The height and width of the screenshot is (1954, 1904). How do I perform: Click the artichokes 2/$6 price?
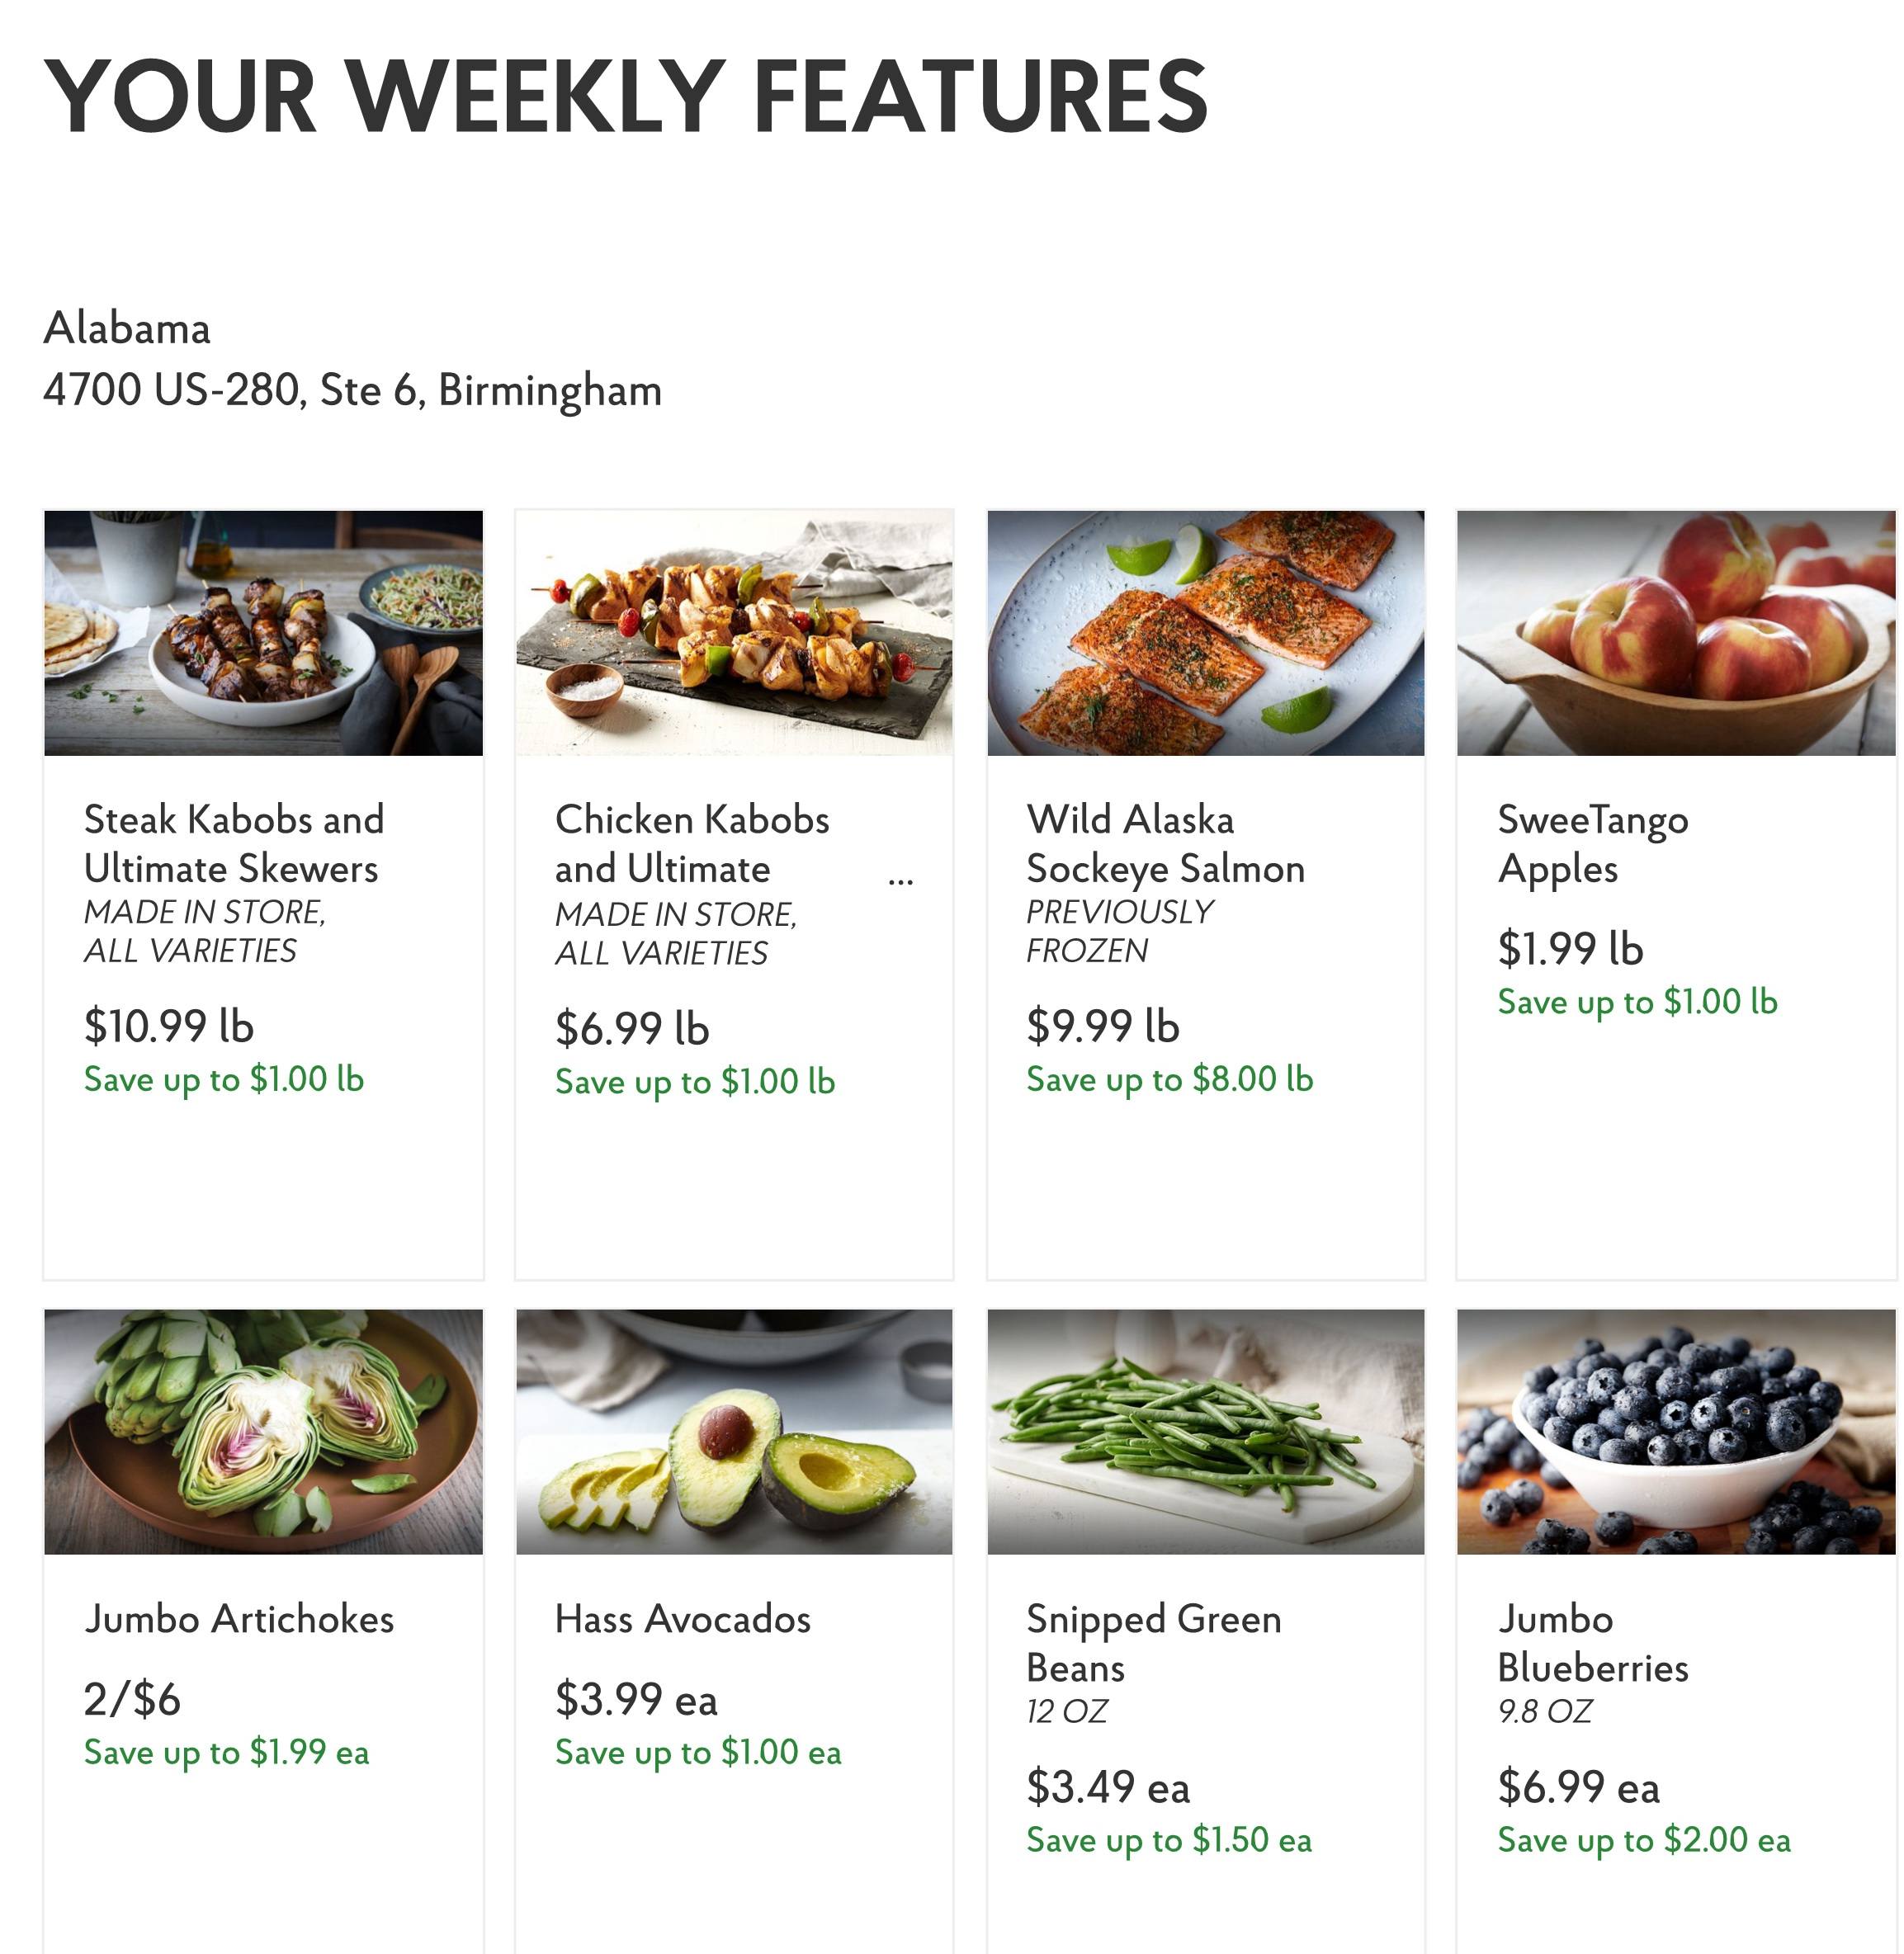(132, 1699)
